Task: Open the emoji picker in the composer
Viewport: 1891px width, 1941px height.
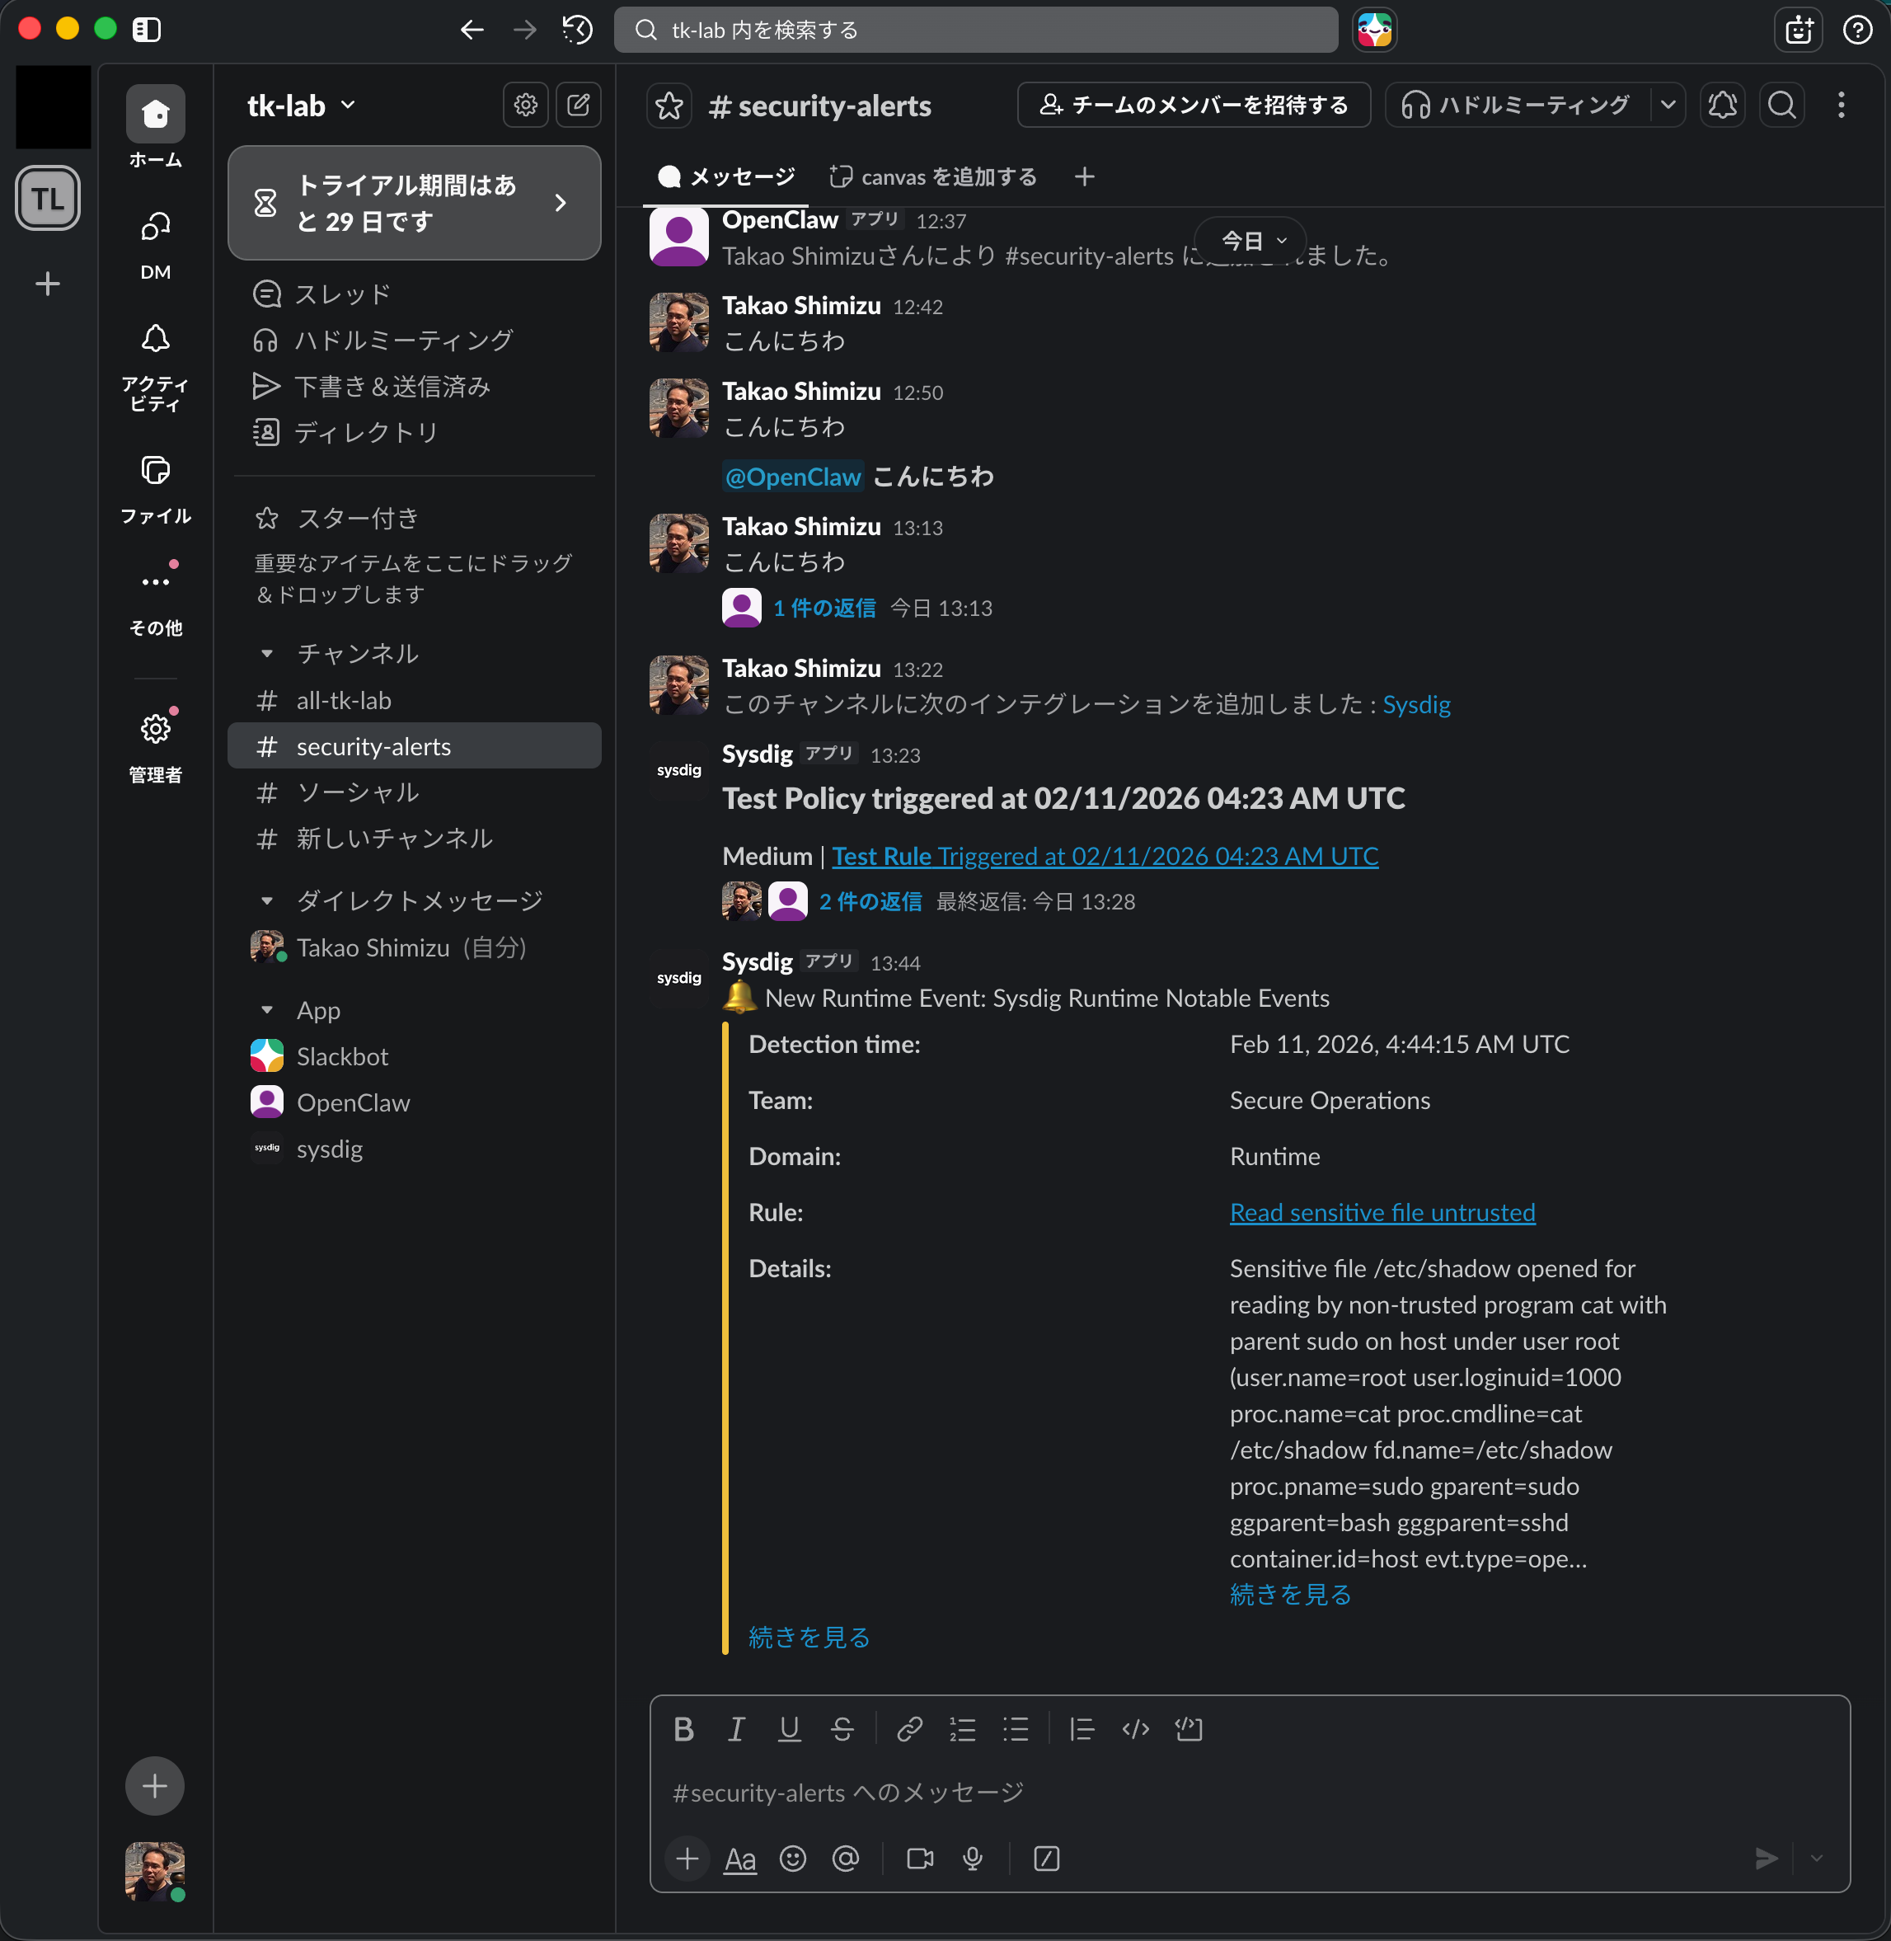Action: pyautogui.click(x=792, y=1859)
